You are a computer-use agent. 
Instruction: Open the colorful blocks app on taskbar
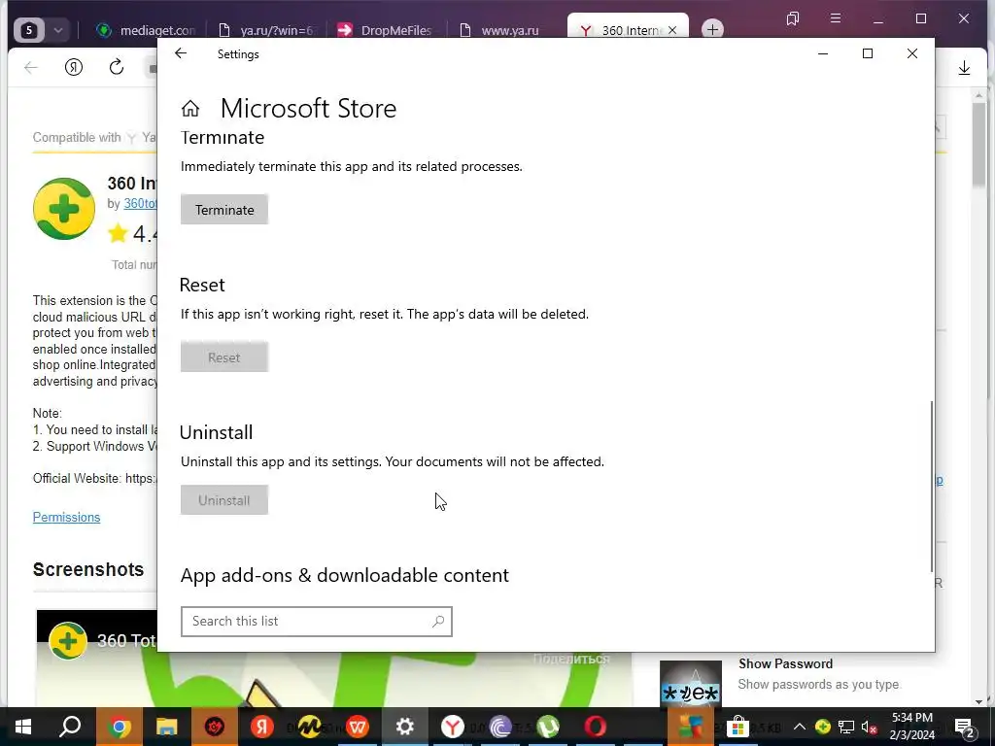(691, 727)
